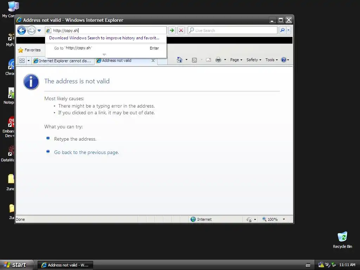This screenshot has height=270, width=360.
Task: Select the Notepad++ desktop shortcut
Action: coord(9,96)
